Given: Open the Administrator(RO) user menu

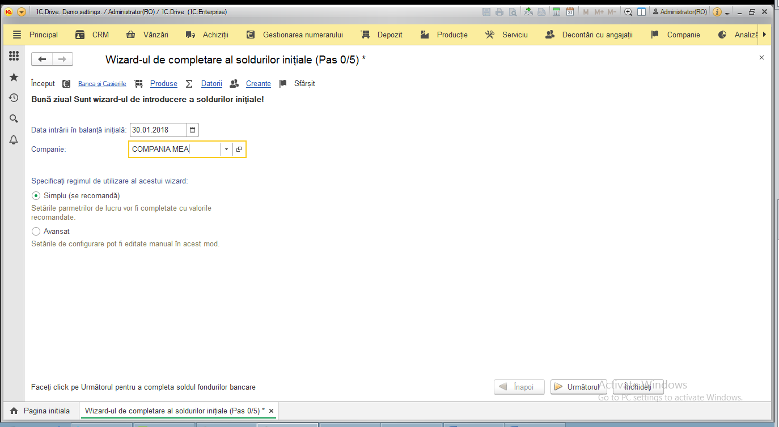Looking at the screenshot, I should [x=680, y=11].
